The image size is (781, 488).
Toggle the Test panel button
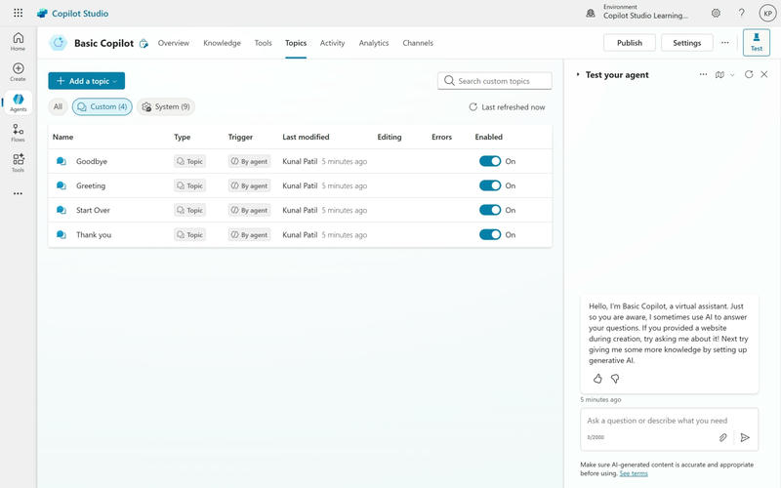click(756, 42)
